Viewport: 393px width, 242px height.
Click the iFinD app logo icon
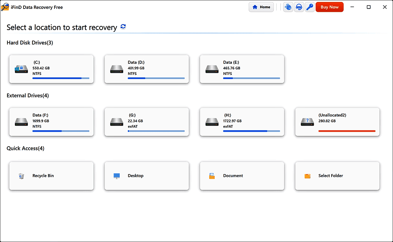tap(5, 7)
